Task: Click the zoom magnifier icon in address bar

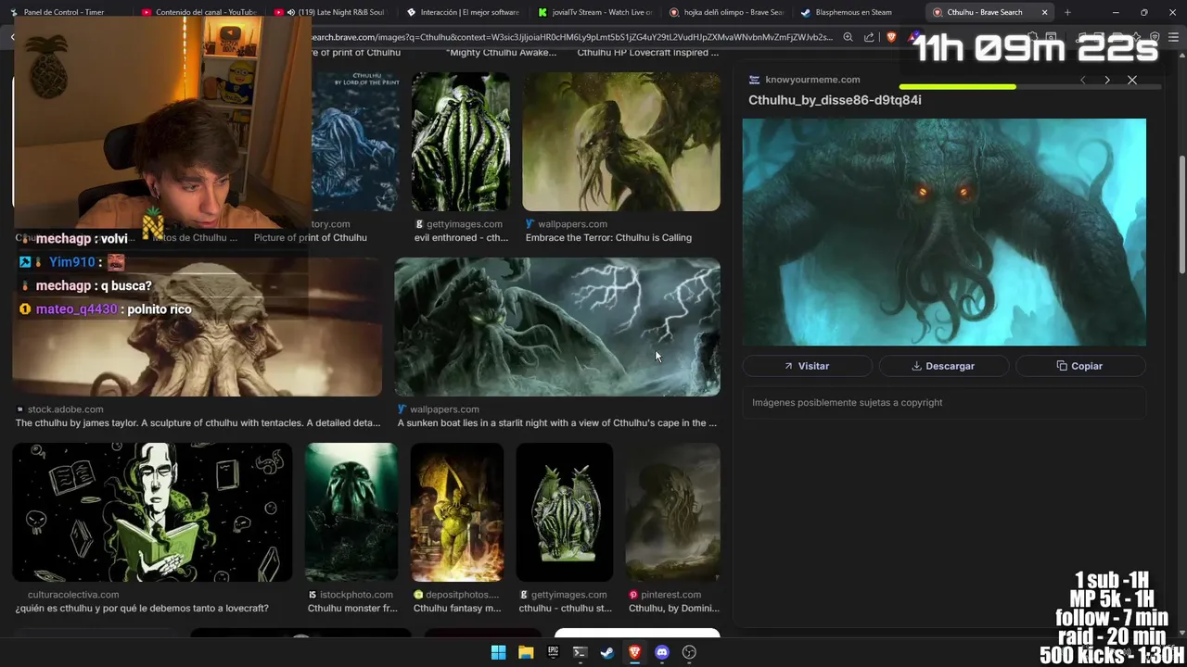Action: (848, 37)
